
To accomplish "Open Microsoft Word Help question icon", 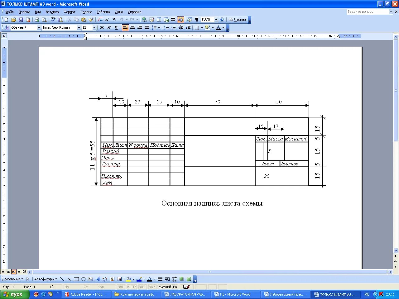I will tap(222, 20).
